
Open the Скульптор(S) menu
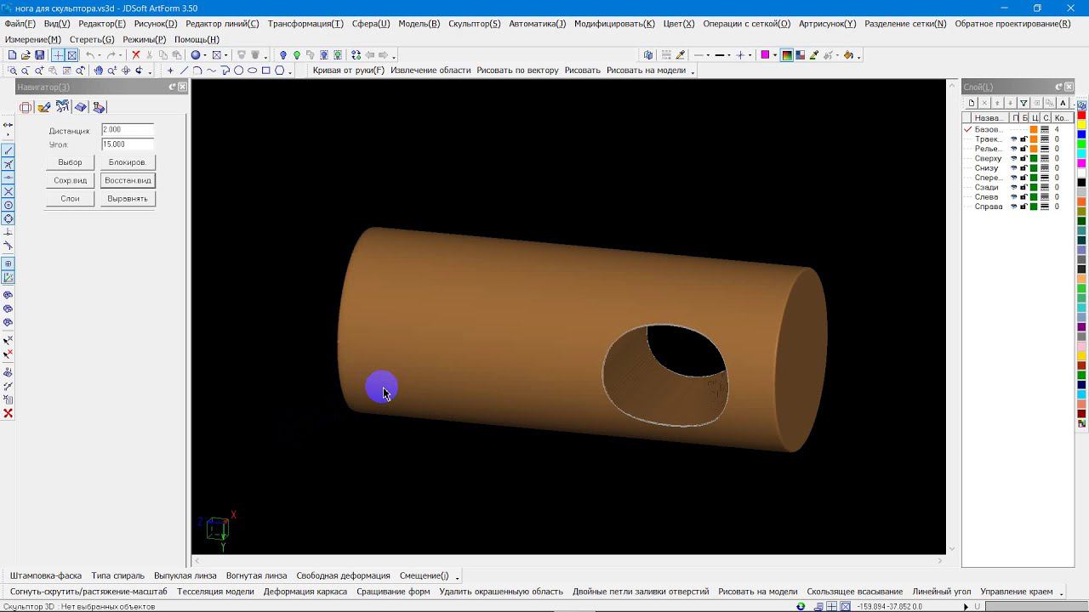click(474, 24)
